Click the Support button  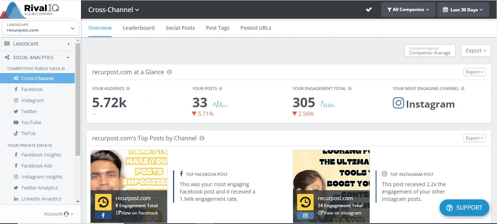(464, 207)
